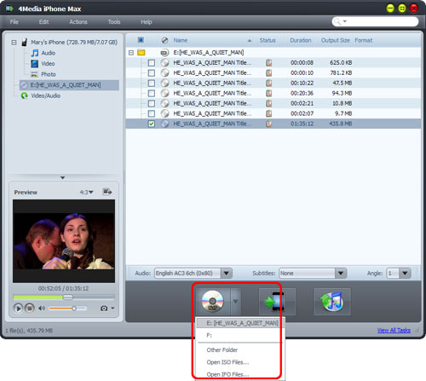Screen dimensions: 426x381
Task: Choose F: drive in popup menu
Action: coord(240,335)
